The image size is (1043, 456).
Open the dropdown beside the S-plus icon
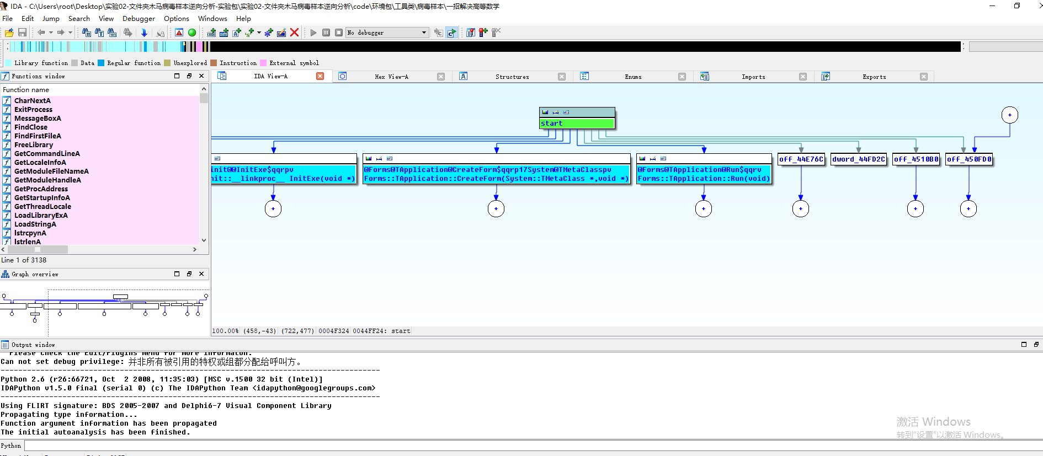(x=259, y=33)
